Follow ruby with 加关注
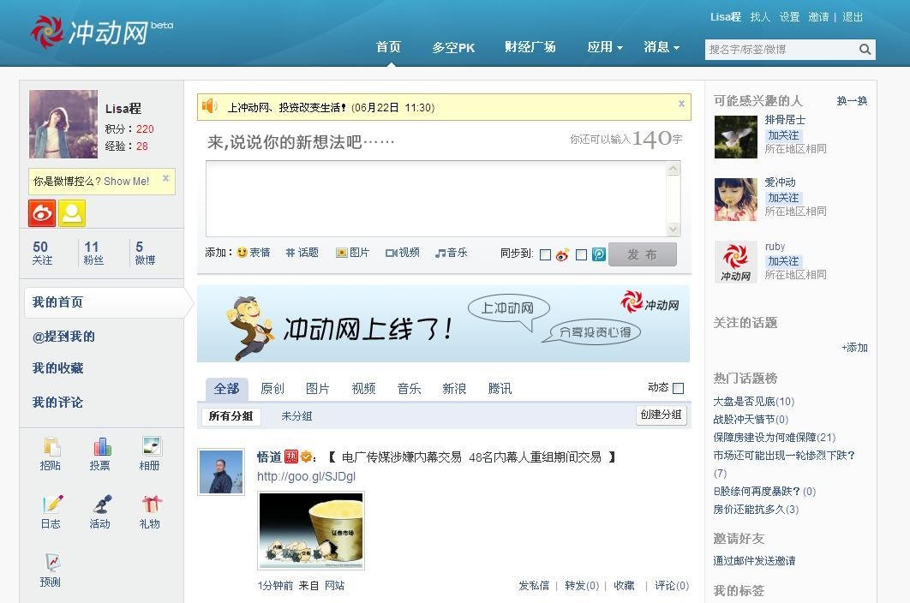 pos(783,261)
